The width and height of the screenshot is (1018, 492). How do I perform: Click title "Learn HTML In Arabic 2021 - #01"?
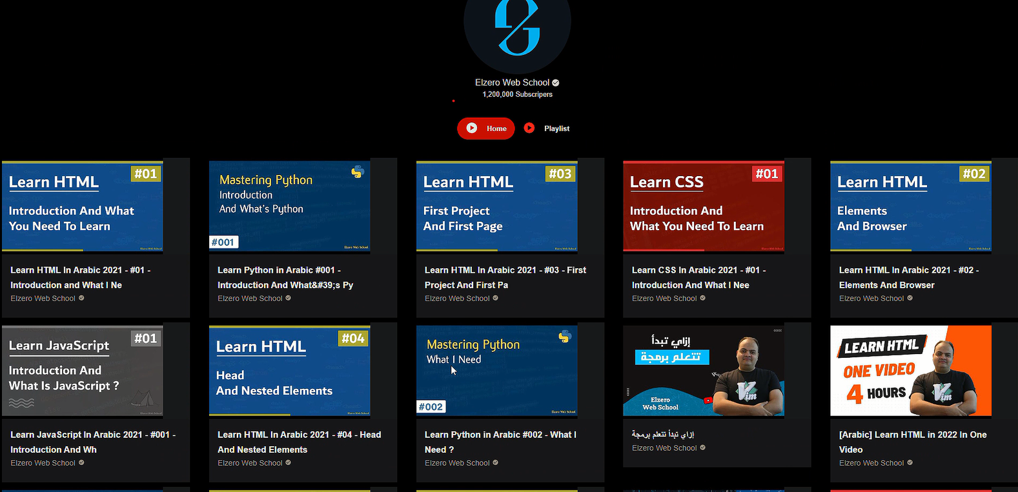pos(81,277)
